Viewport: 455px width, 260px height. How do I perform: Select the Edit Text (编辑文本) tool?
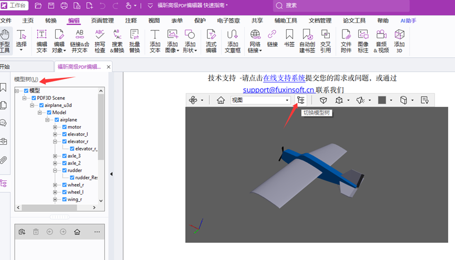42,40
